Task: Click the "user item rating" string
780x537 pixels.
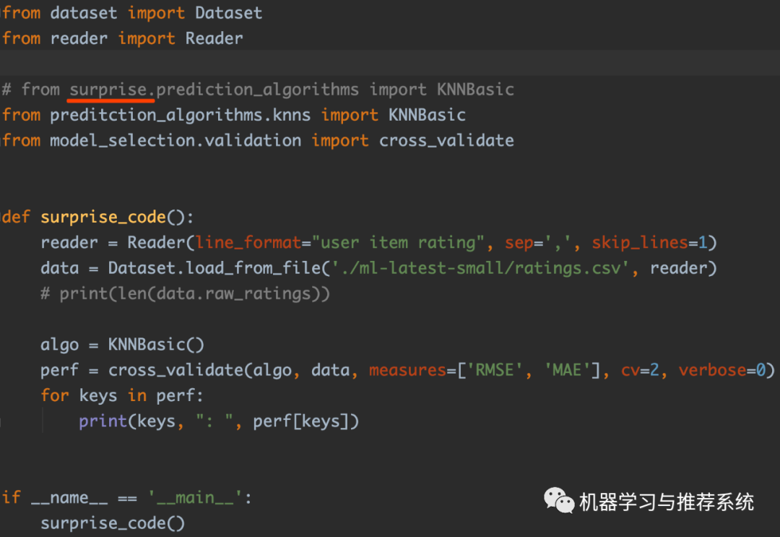Action: tap(398, 243)
